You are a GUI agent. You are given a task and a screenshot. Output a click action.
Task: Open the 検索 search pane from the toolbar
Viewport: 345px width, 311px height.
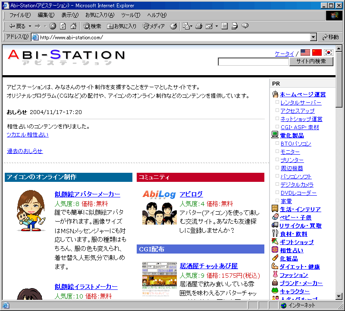[92, 26]
